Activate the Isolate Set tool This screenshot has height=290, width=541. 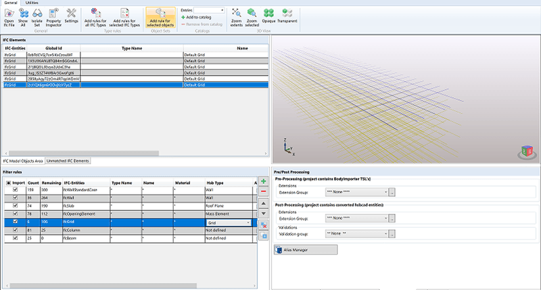click(37, 18)
